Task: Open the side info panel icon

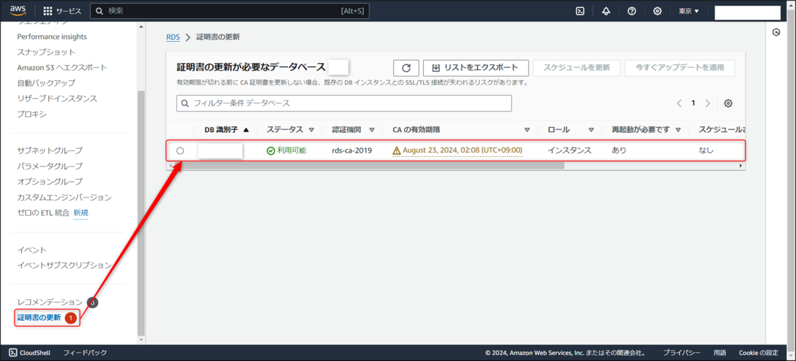Action: pos(776,32)
